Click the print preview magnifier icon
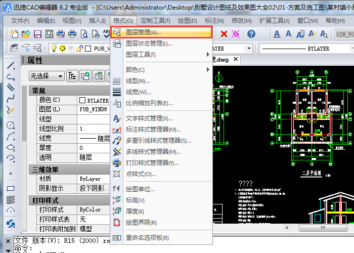The width and height of the screenshot is (354, 253). [84, 34]
